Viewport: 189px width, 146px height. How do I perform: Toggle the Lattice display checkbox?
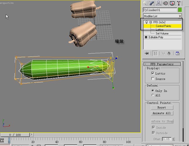tap(153, 73)
